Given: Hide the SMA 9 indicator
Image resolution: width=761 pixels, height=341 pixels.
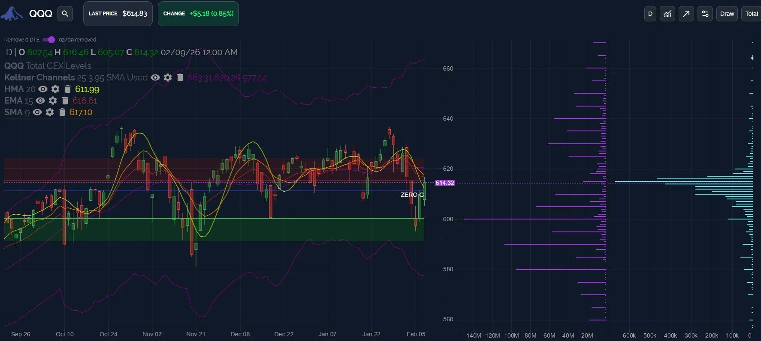Looking at the screenshot, I should pyautogui.click(x=38, y=112).
